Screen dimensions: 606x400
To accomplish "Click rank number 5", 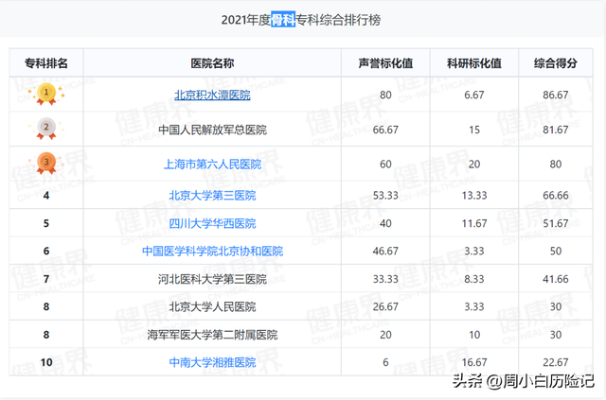I will click(46, 223).
